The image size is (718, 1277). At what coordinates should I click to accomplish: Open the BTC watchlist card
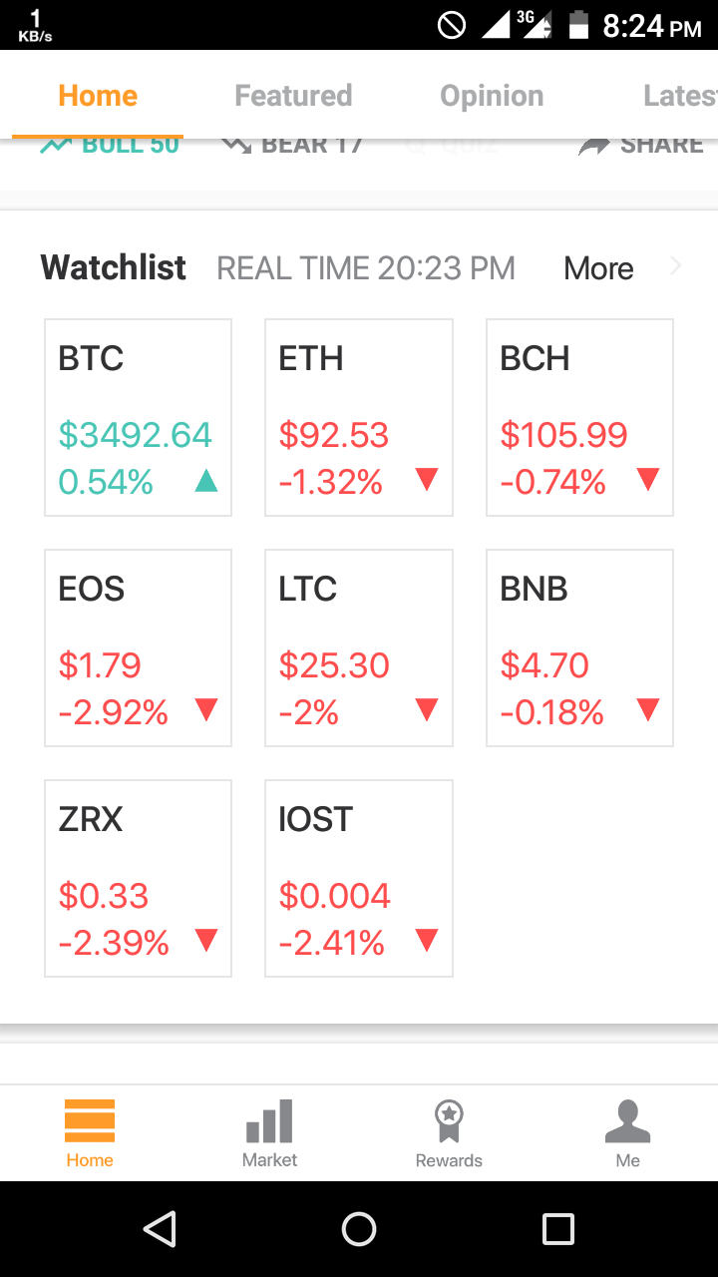[x=139, y=417]
